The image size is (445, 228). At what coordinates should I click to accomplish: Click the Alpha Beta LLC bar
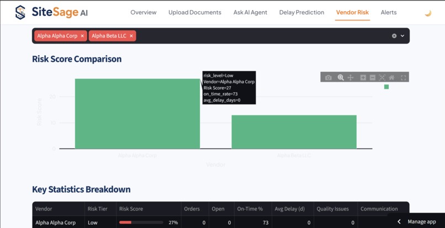[x=294, y=132]
